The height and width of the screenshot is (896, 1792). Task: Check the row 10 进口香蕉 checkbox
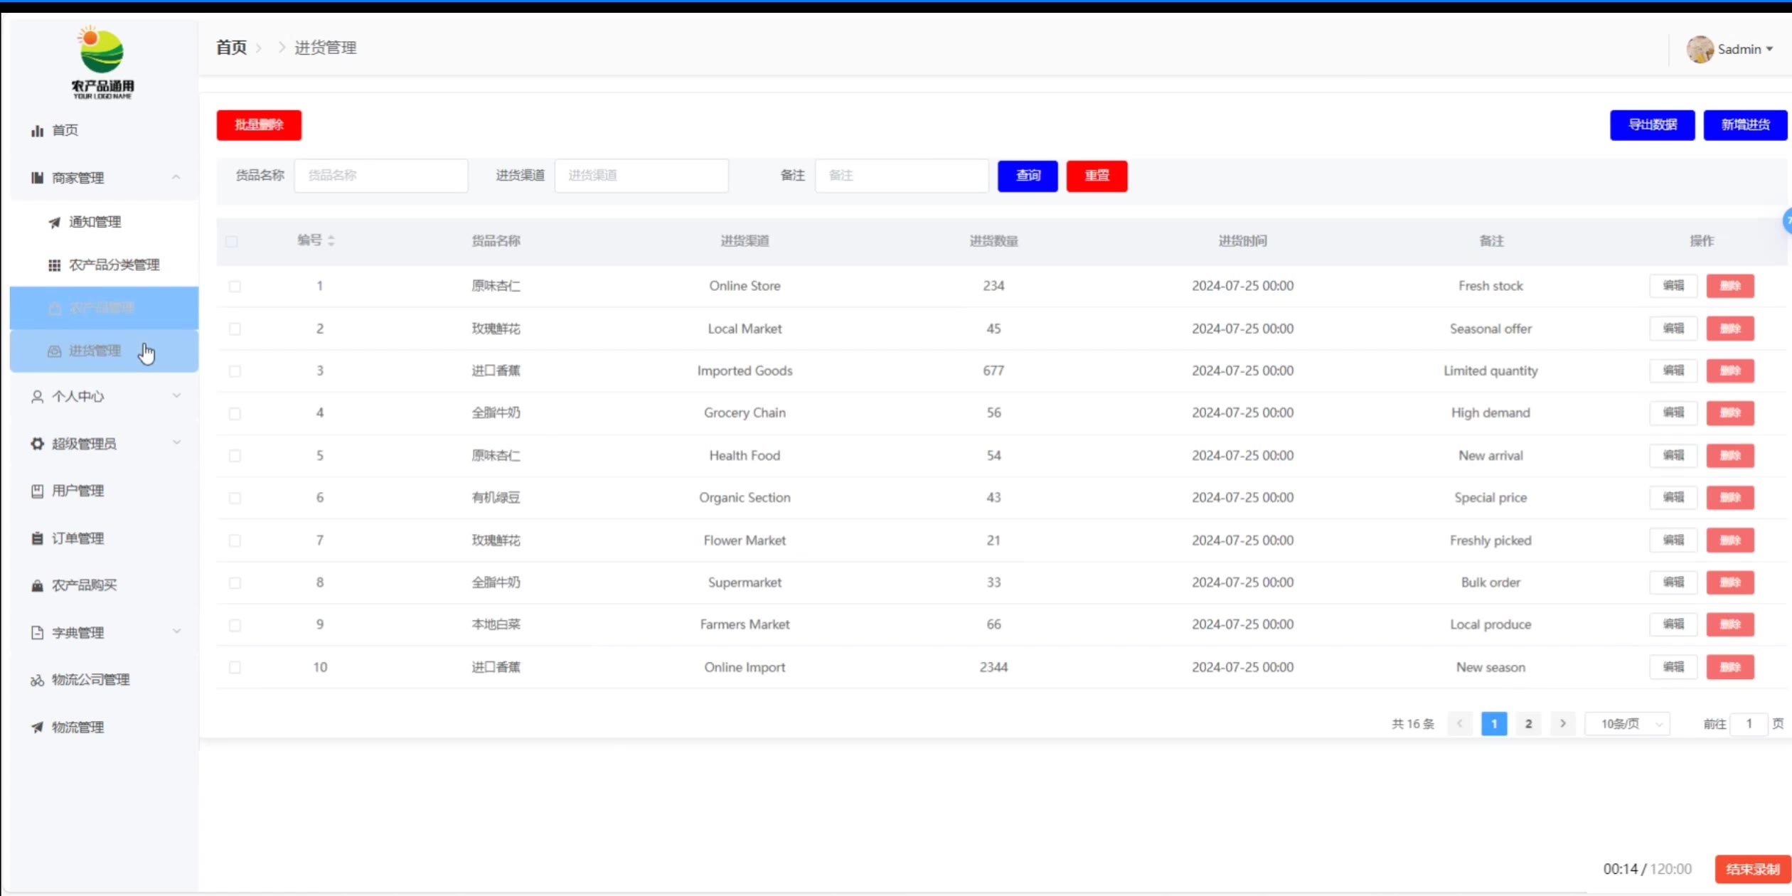pyautogui.click(x=235, y=668)
